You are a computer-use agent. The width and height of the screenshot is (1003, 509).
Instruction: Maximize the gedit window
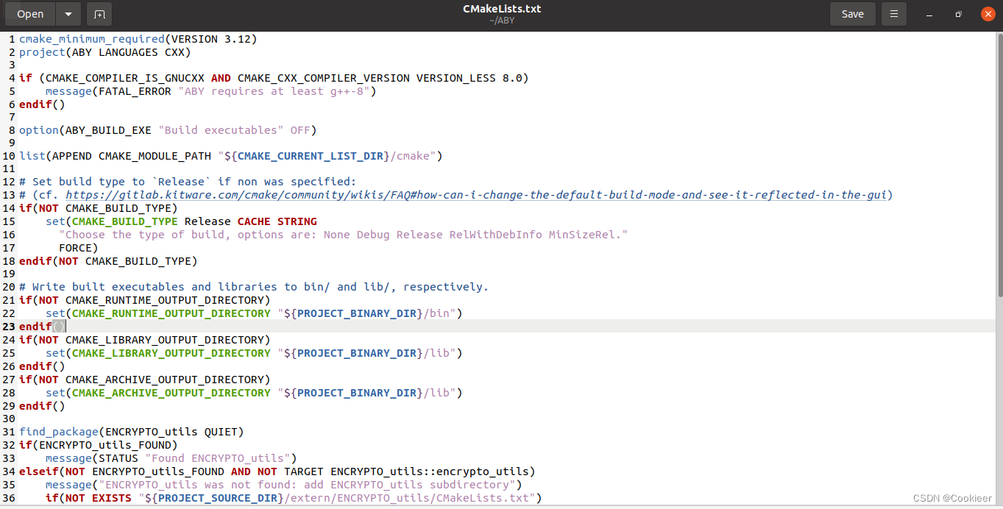click(958, 14)
